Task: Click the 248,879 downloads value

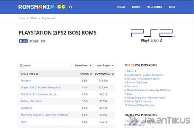Action: pyautogui.click(x=103, y=81)
